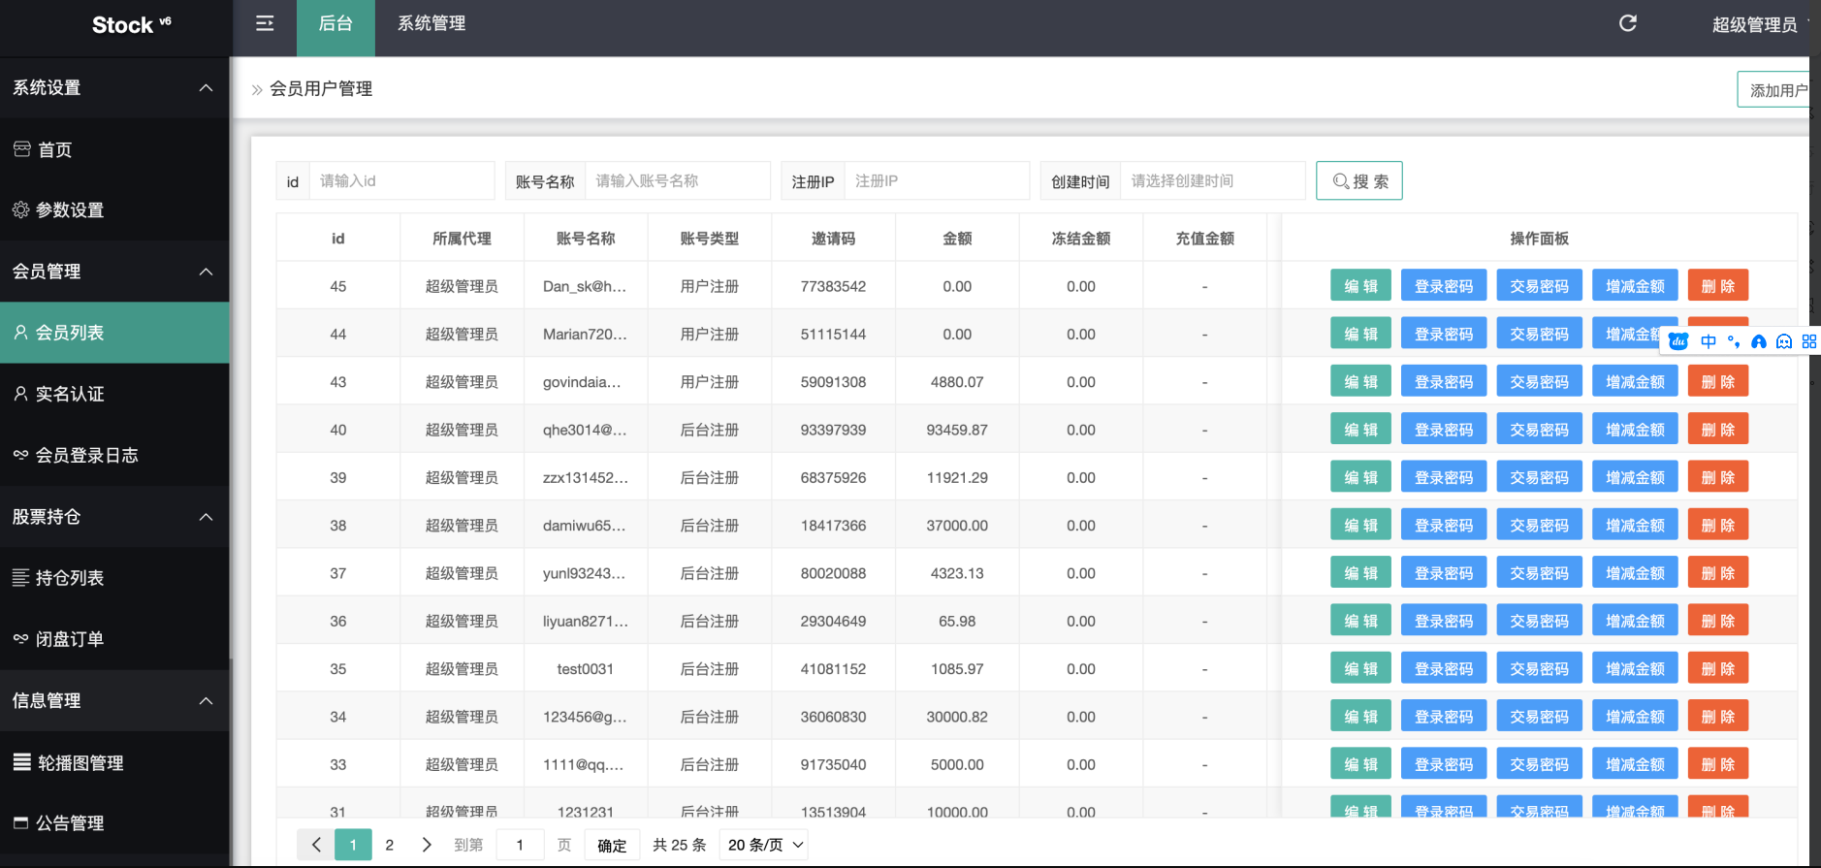Click account name test0031
This screenshot has height=868, width=1821.
pyautogui.click(x=585, y=669)
